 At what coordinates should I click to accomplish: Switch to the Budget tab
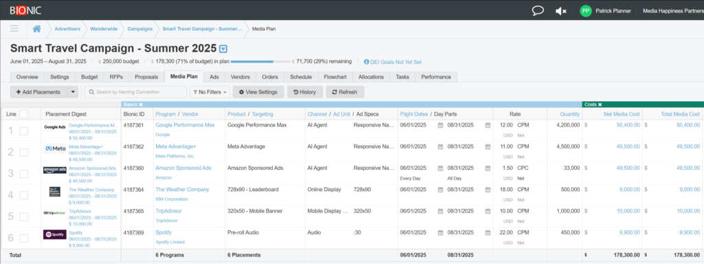pyautogui.click(x=89, y=77)
